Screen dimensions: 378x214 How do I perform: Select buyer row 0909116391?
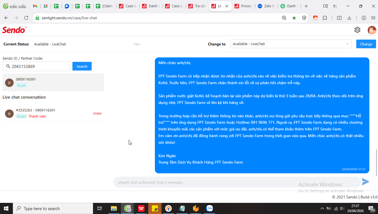[53, 82]
